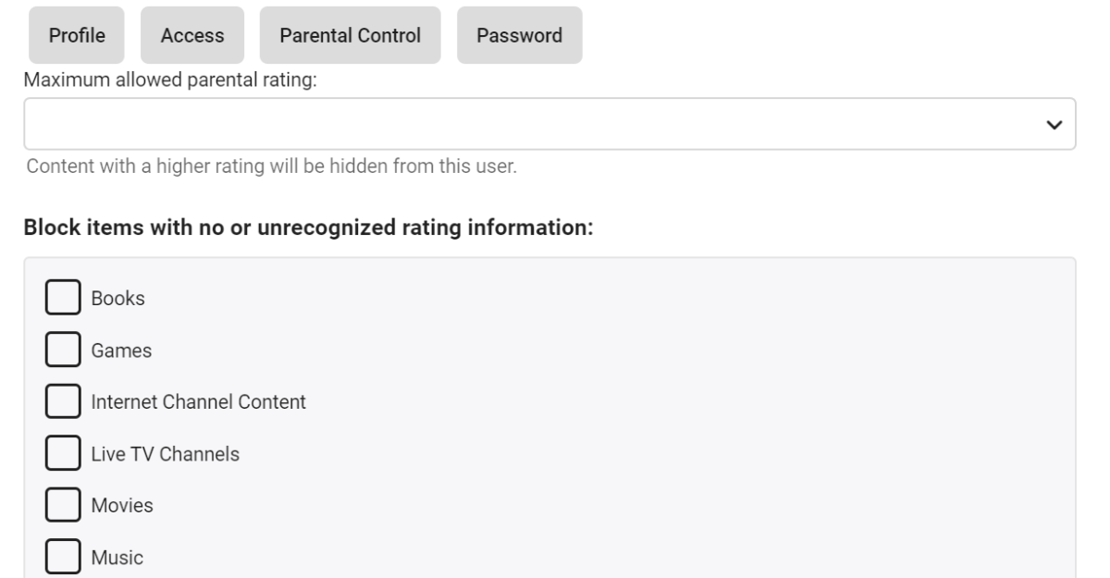Click the "Live TV Channels" label text
Viewport: 1110px width, 578px height.
[x=165, y=454]
